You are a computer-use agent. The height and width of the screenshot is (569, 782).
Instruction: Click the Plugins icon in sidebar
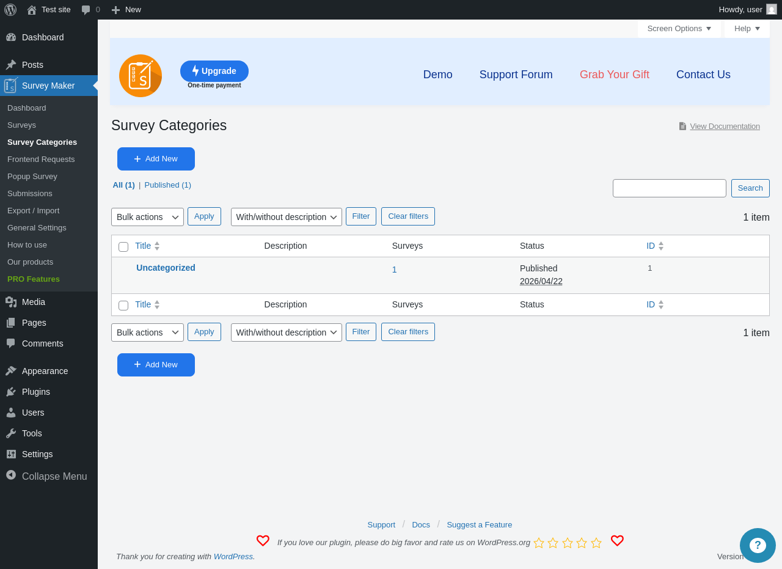[11, 392]
